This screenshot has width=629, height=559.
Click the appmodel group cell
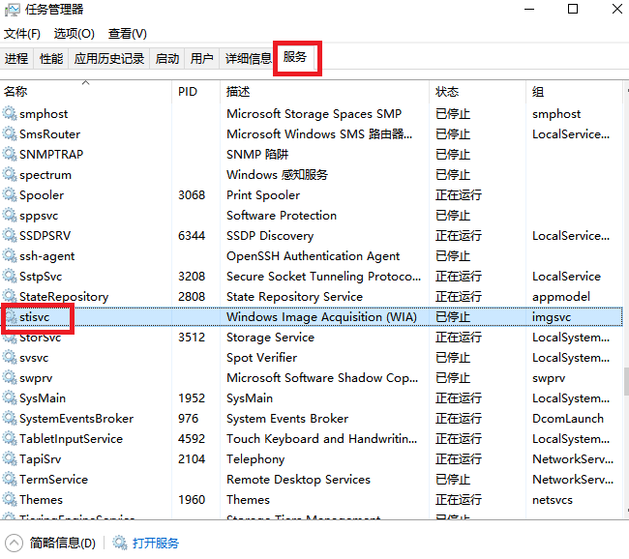tap(561, 296)
